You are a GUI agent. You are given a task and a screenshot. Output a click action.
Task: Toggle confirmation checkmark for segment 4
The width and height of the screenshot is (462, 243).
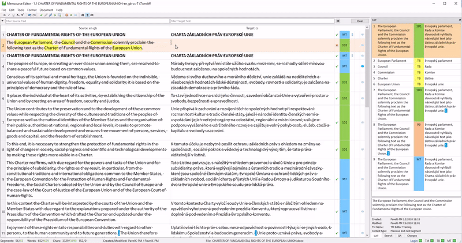(337, 66)
